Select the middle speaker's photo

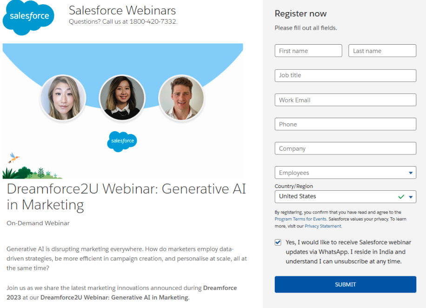[x=122, y=98]
